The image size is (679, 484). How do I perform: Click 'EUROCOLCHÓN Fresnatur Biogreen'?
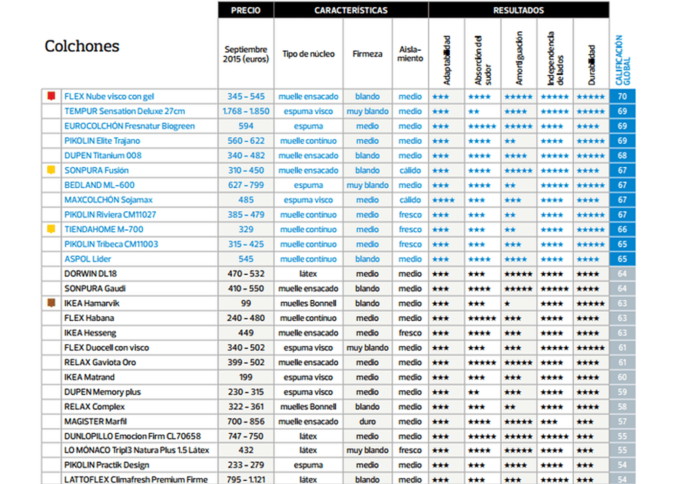(x=129, y=126)
